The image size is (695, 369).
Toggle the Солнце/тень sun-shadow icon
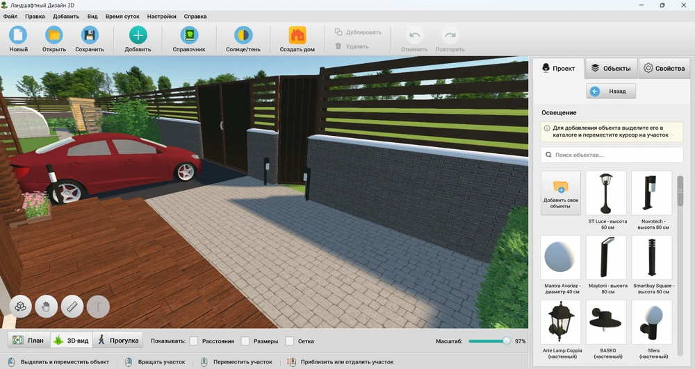pos(243,35)
